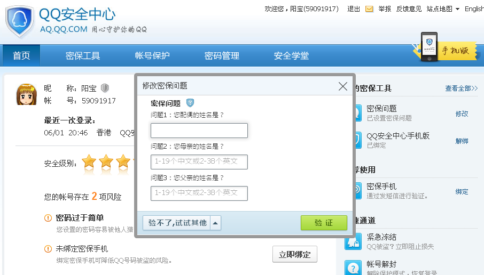Click the AQ.QQ.COM site address text
The width and height of the screenshot is (484, 275).
tap(64, 29)
